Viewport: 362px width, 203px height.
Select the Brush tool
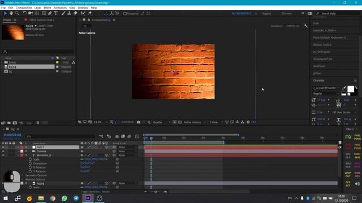point(63,14)
